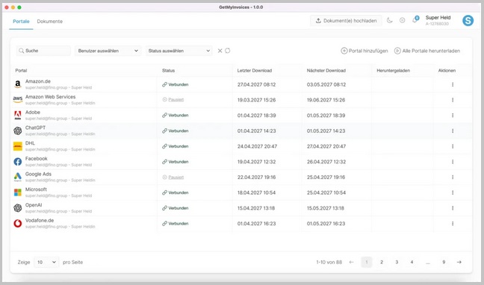Open actions menu for Facebook row

tap(453, 162)
